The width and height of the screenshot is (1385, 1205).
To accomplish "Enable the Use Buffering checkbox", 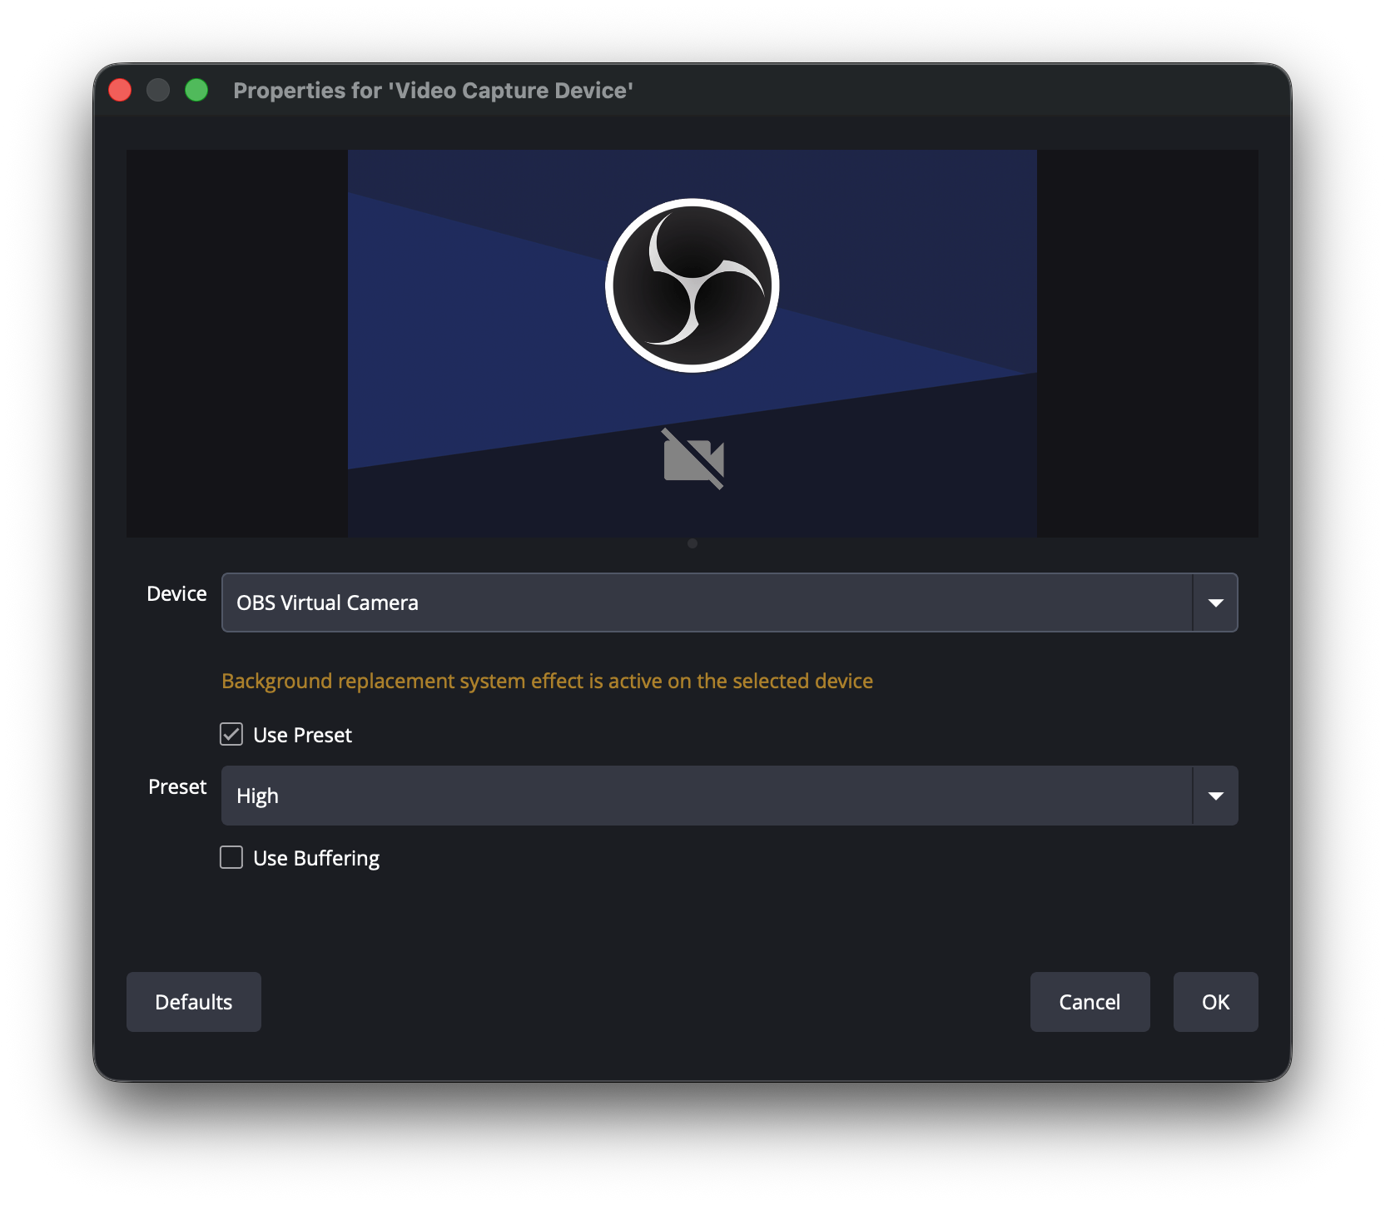I will pyautogui.click(x=231, y=857).
